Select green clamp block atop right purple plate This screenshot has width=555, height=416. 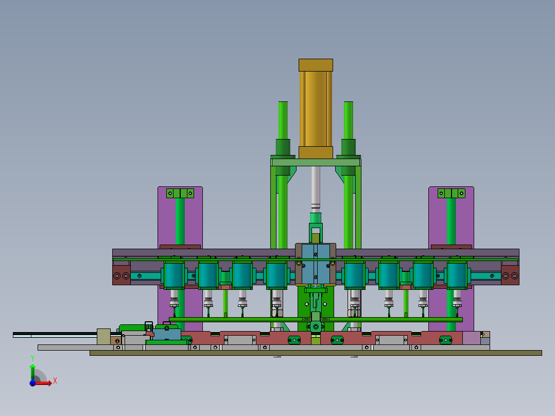pyautogui.click(x=452, y=193)
